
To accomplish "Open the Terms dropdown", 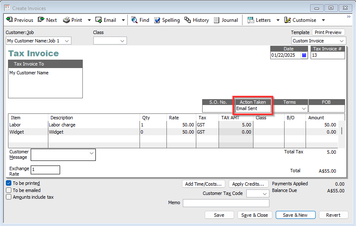I will pyautogui.click(x=304, y=109).
